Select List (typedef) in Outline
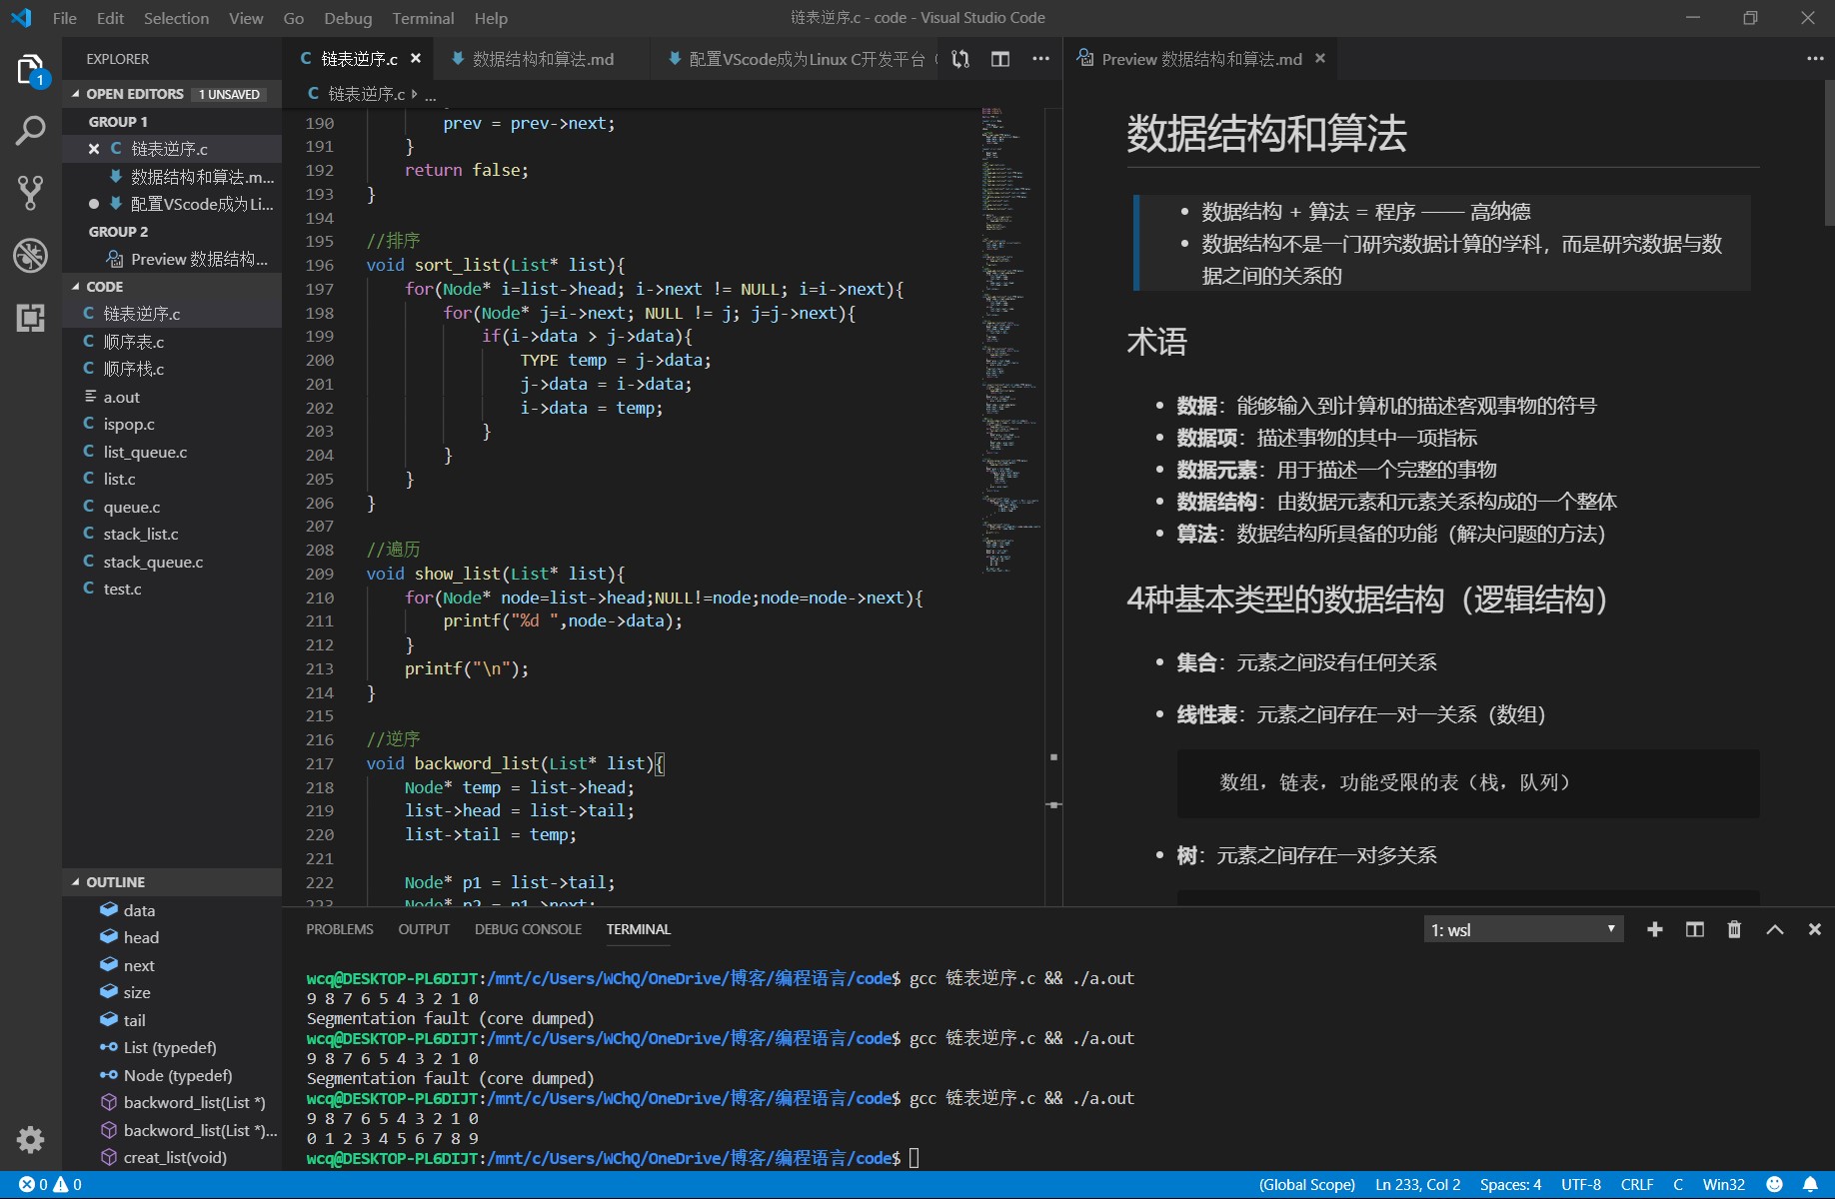Screen dimensions: 1835x1199 pos(172,1047)
